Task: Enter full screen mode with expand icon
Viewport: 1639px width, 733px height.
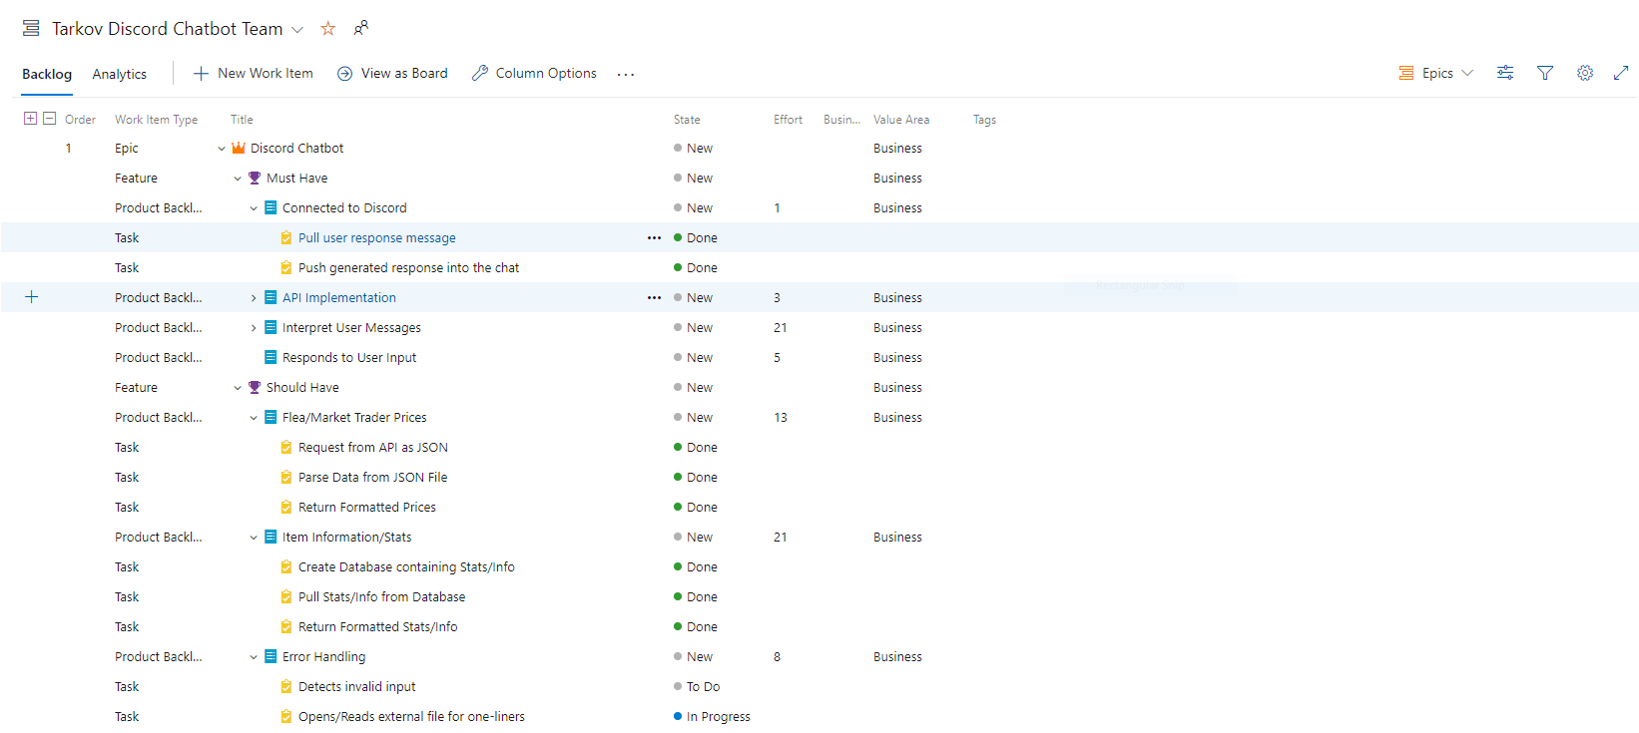Action: click(1621, 73)
